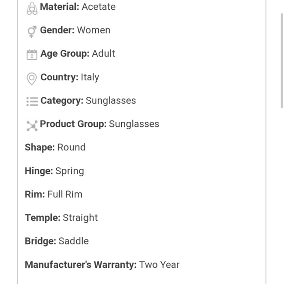This screenshot has width=283, height=284.
Task: Click the Hinge: Spring specification
Action: [54, 171]
